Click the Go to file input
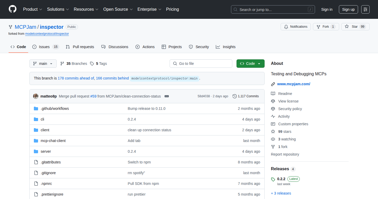The height and width of the screenshot is (199, 378). (x=201, y=64)
